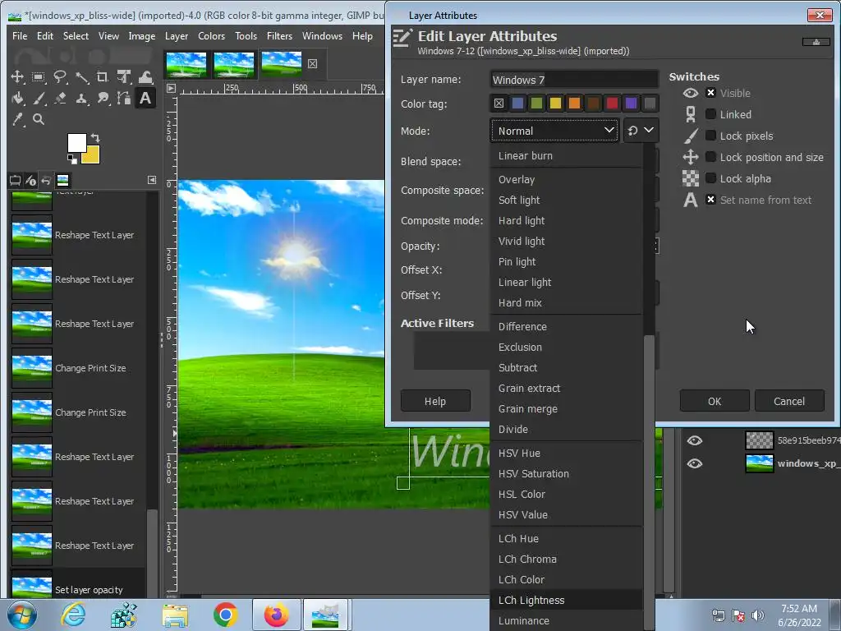Select the Clone stamp tool

click(81, 99)
